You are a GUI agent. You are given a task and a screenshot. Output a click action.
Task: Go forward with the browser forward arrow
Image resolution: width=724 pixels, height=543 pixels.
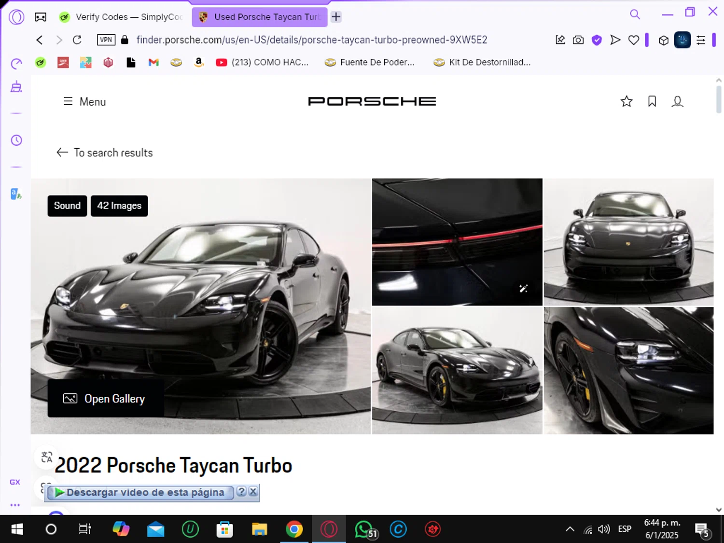[59, 40]
